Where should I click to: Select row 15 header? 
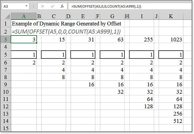point(6,128)
